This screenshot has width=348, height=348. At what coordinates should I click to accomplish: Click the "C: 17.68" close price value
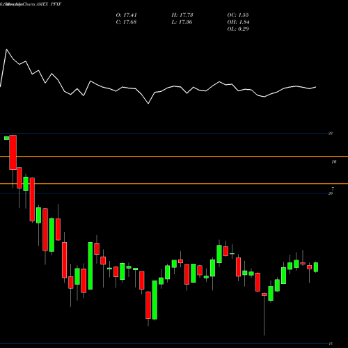click(126, 22)
